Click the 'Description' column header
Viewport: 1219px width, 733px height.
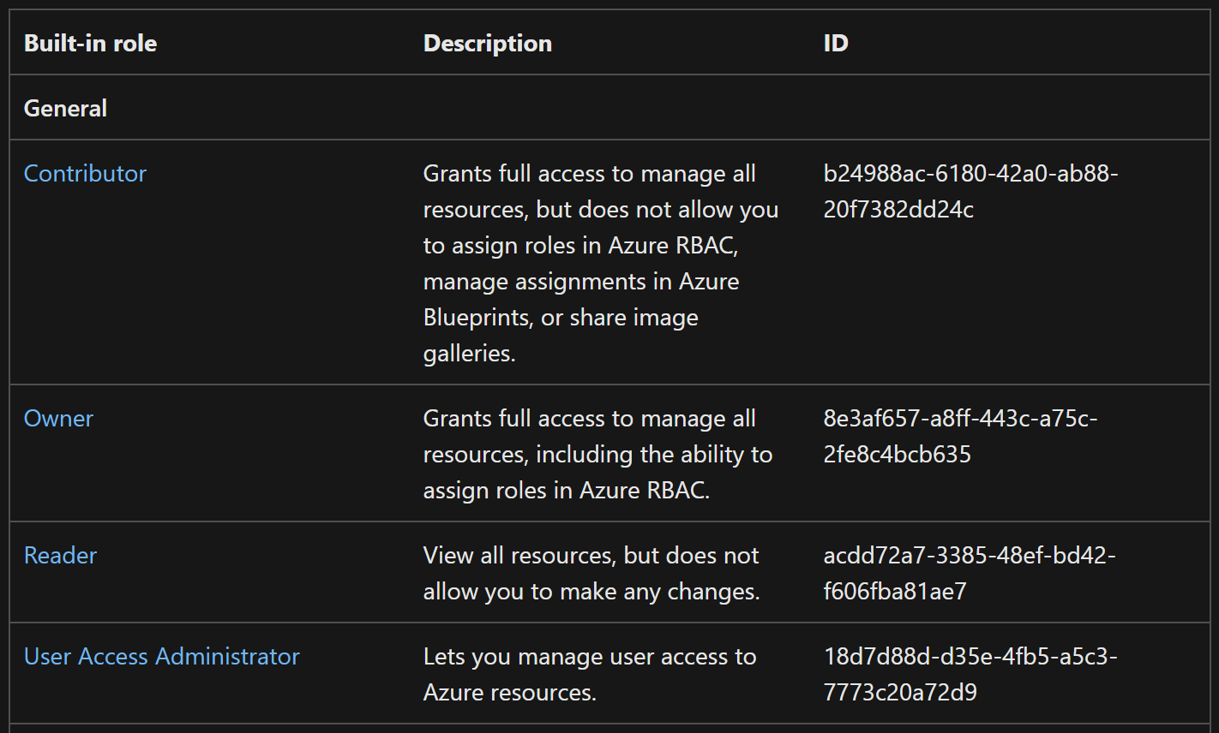point(488,44)
